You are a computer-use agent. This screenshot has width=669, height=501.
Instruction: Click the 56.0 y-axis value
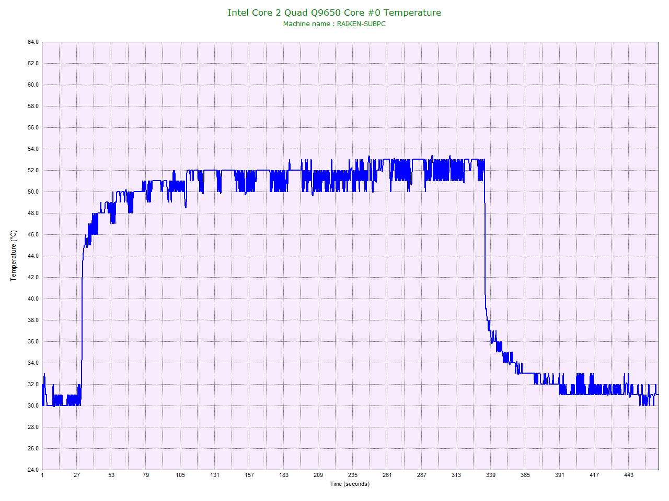(33, 127)
